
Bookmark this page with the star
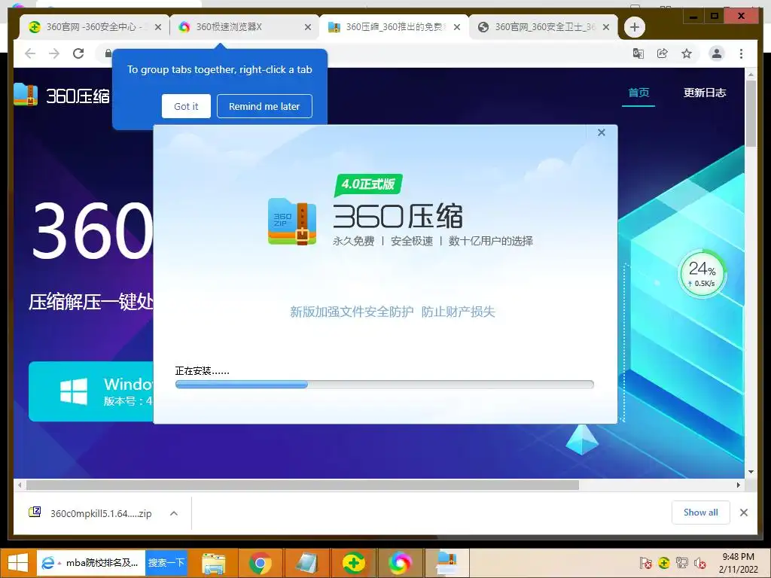click(x=687, y=53)
